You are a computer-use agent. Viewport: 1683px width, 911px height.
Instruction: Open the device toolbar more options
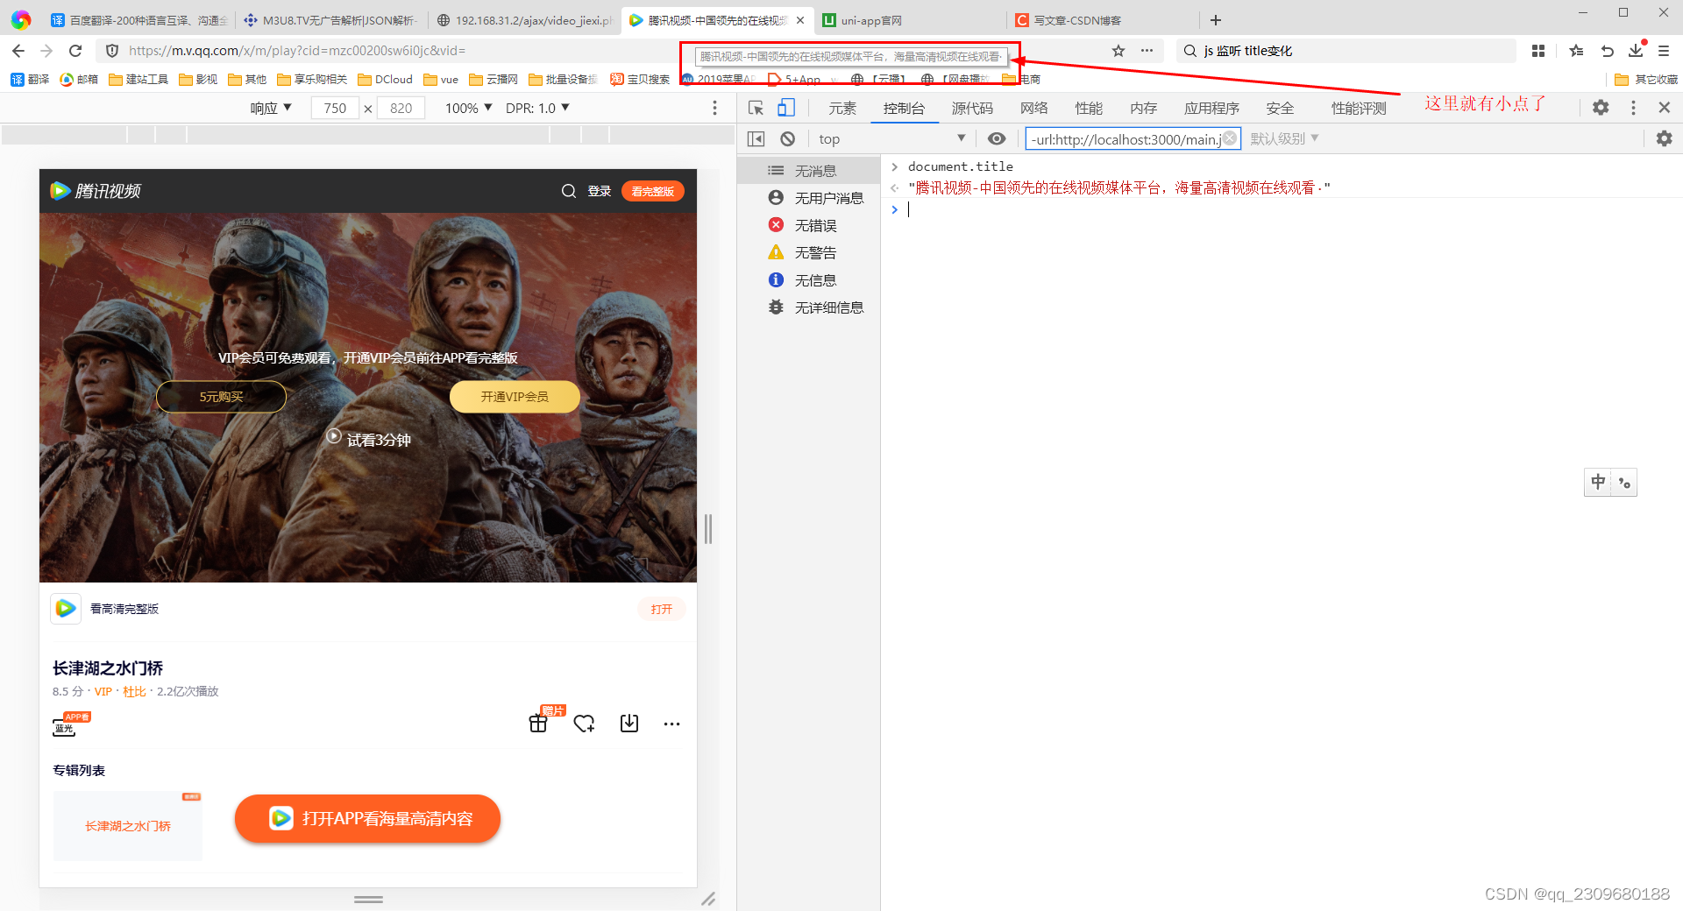pos(714,108)
